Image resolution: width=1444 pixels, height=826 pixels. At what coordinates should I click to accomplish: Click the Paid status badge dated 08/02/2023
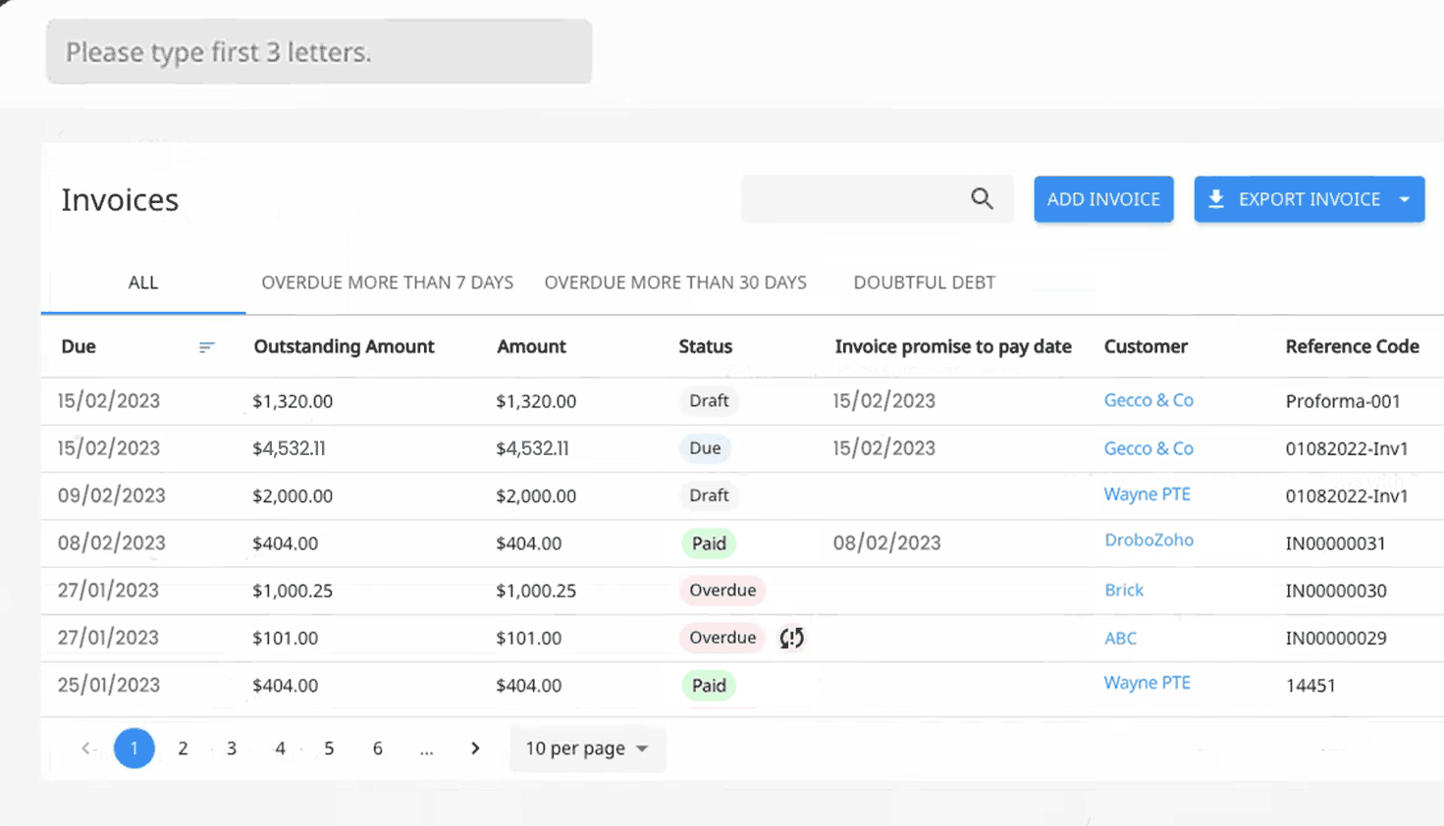click(709, 543)
